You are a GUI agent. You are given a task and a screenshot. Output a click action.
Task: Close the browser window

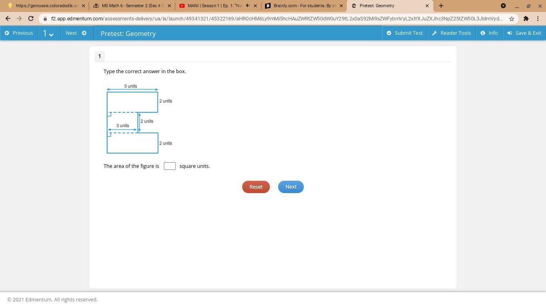point(540,6)
